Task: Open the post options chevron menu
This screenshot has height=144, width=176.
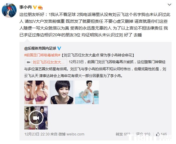Action: (x=169, y=5)
